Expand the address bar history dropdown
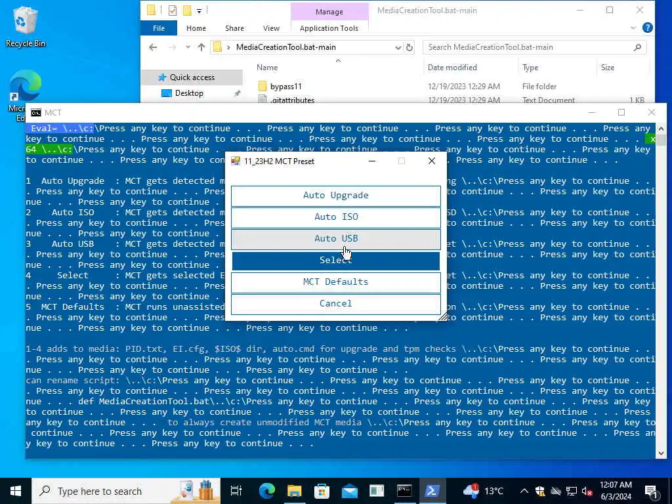 pos(398,47)
